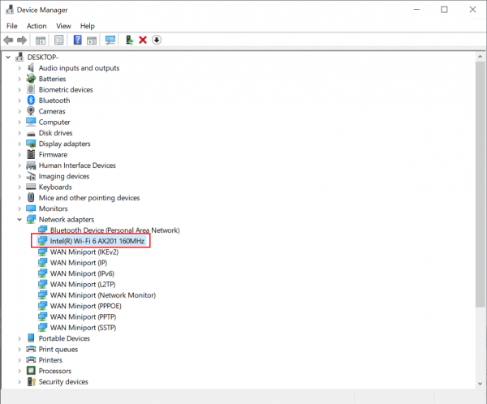The width and height of the screenshot is (487, 404).
Task: Click the blue Help question mark icon
Action: (77, 40)
